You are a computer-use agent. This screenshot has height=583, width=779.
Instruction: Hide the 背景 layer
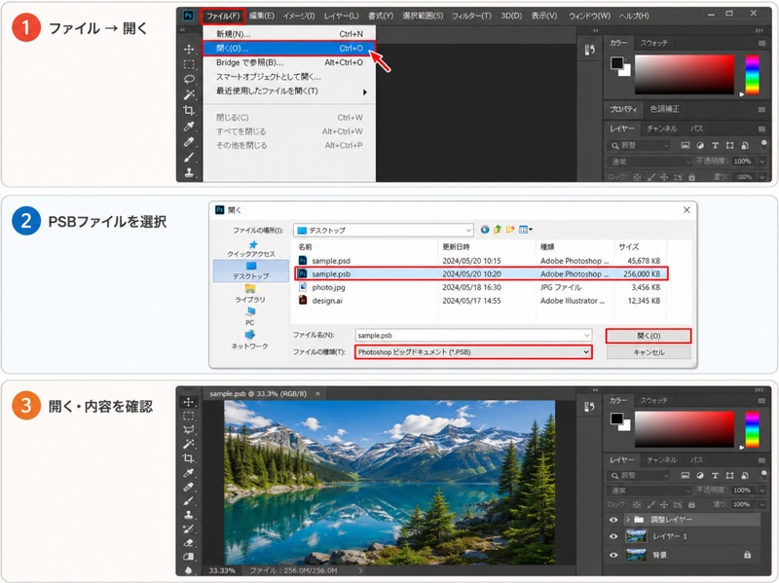tap(613, 555)
